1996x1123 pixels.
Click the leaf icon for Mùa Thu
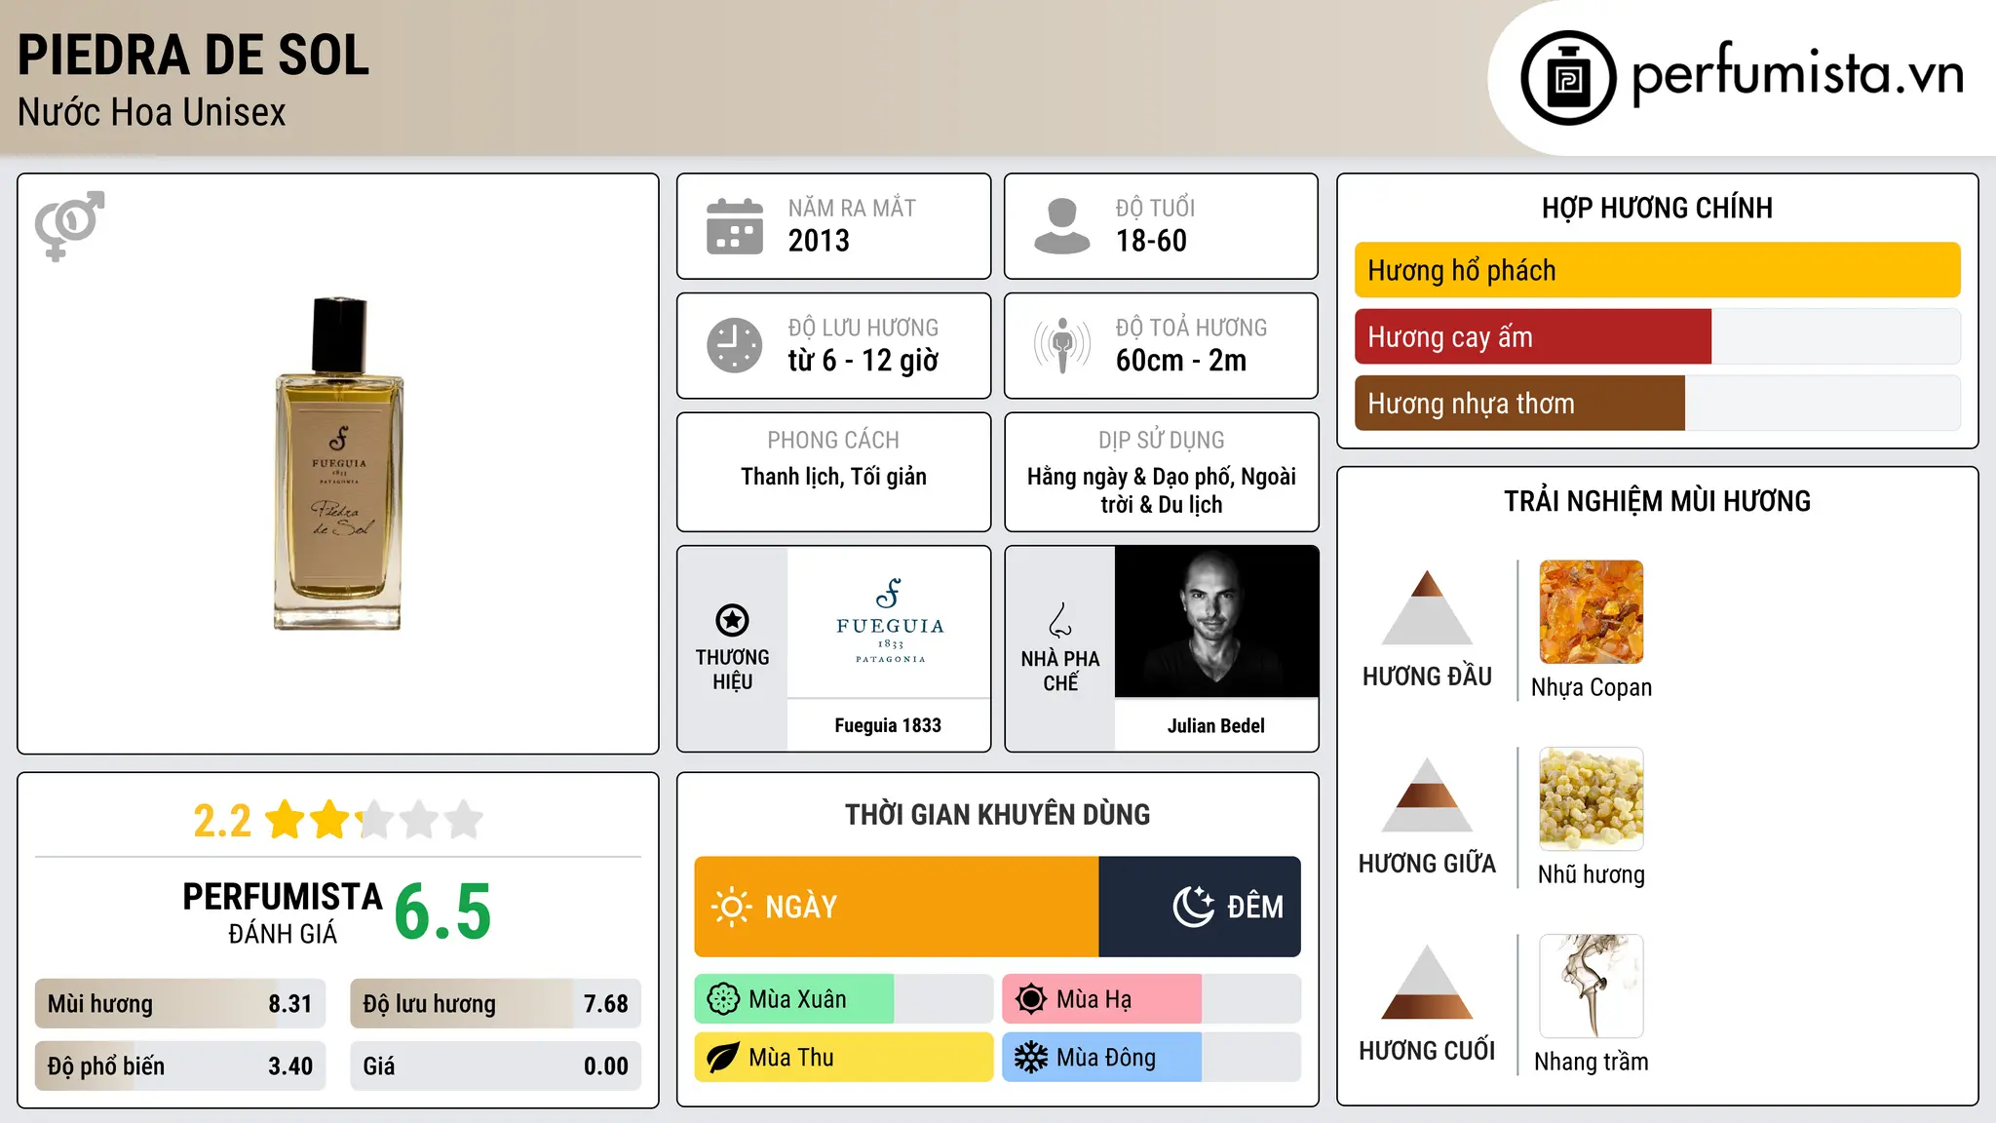723,1058
